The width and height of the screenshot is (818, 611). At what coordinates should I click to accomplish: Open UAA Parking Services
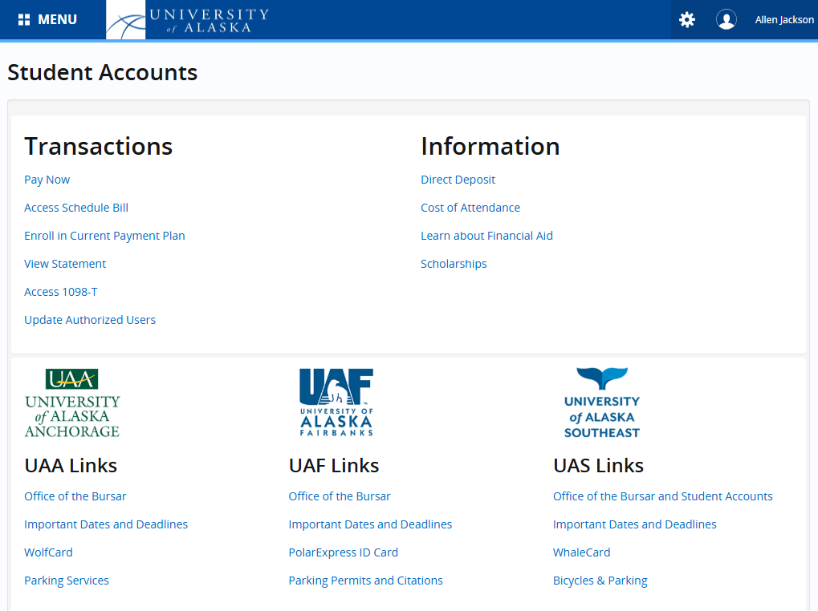click(67, 581)
